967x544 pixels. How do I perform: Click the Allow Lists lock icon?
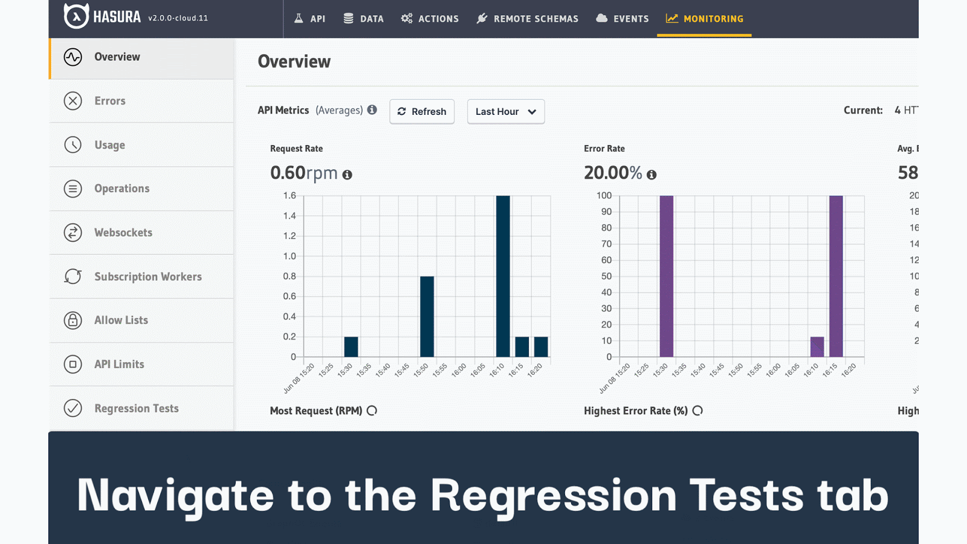[x=73, y=320]
